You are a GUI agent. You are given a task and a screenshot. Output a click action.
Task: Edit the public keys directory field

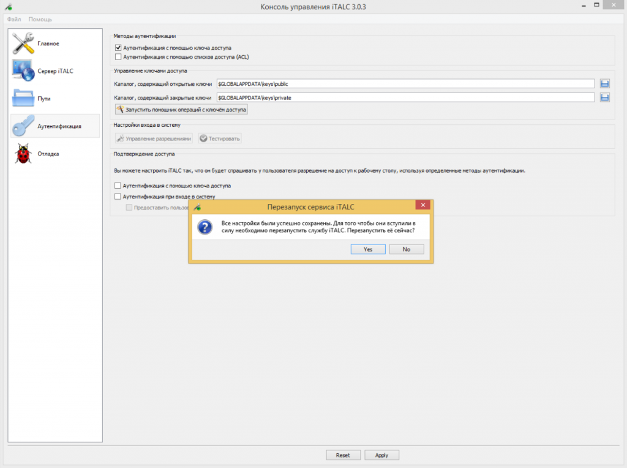405,83
